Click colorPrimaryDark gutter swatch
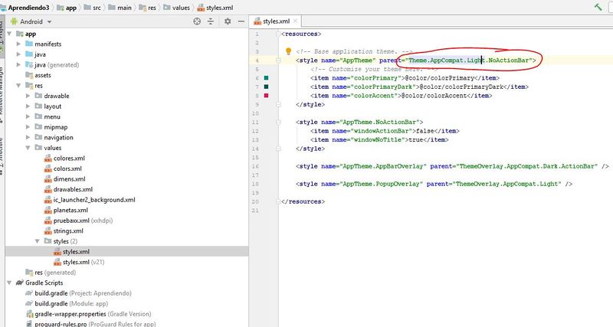613x327 pixels. coord(266,87)
